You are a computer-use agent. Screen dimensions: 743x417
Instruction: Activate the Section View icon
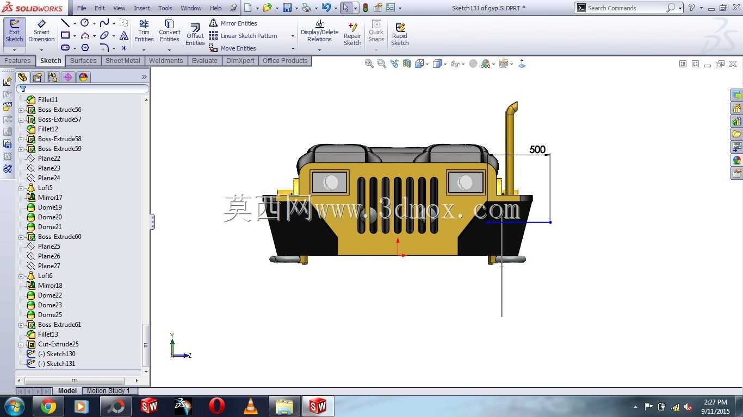point(407,64)
